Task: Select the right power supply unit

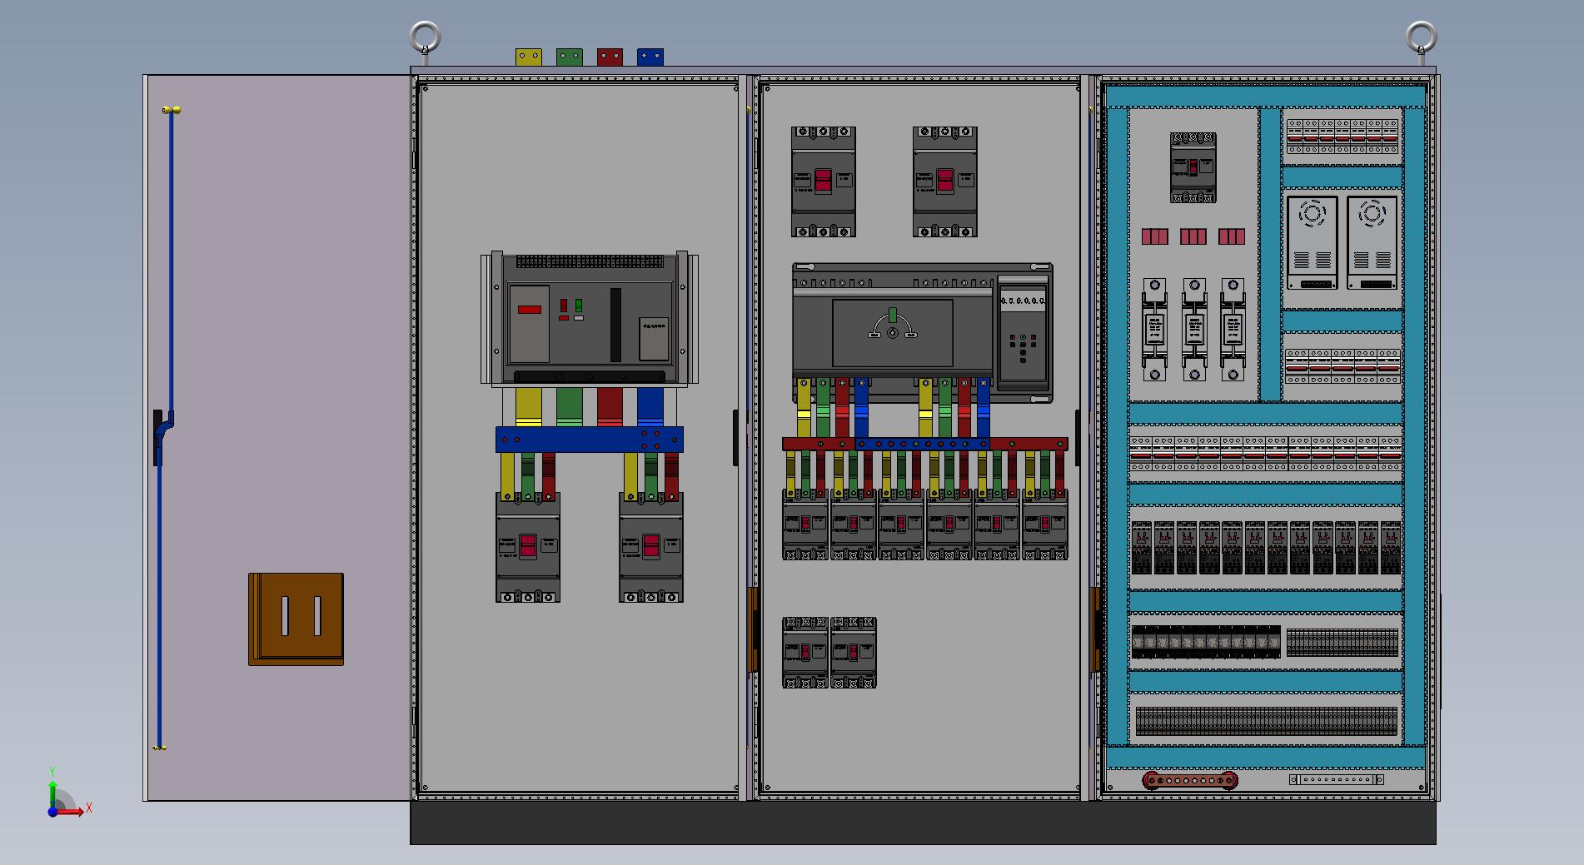Action: tap(1372, 243)
